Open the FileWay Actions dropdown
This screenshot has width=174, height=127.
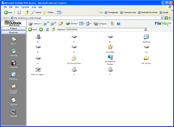point(35,24)
